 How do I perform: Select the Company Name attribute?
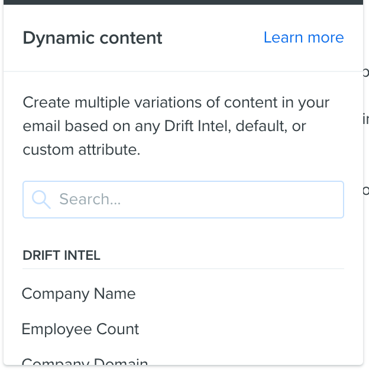pos(79,293)
